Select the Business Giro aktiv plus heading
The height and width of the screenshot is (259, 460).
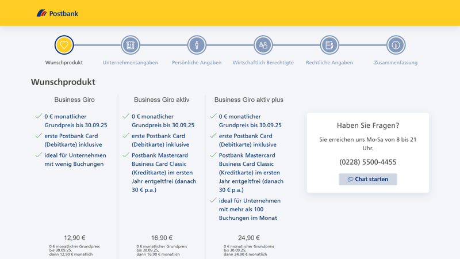pyautogui.click(x=249, y=100)
